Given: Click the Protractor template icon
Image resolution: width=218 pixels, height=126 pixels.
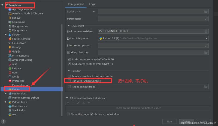Looking at the screenshot, I should click(x=10, y=81).
